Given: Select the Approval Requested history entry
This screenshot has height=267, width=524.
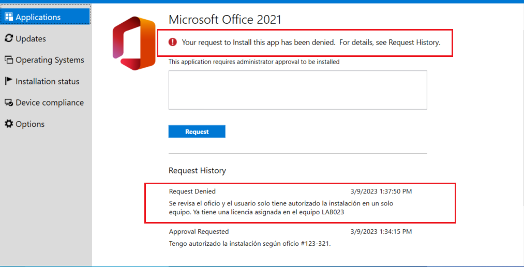Looking at the screenshot, I should (x=291, y=238).
